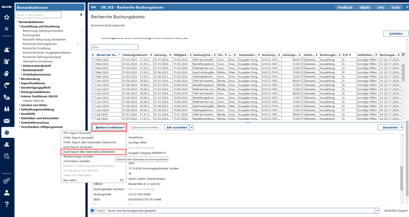Click the highlighted target sidebar icon

7,133
